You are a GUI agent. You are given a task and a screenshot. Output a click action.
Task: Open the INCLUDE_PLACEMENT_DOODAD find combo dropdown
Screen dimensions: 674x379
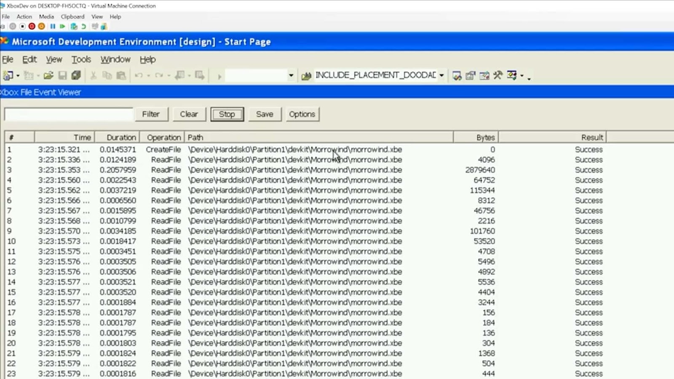click(441, 76)
